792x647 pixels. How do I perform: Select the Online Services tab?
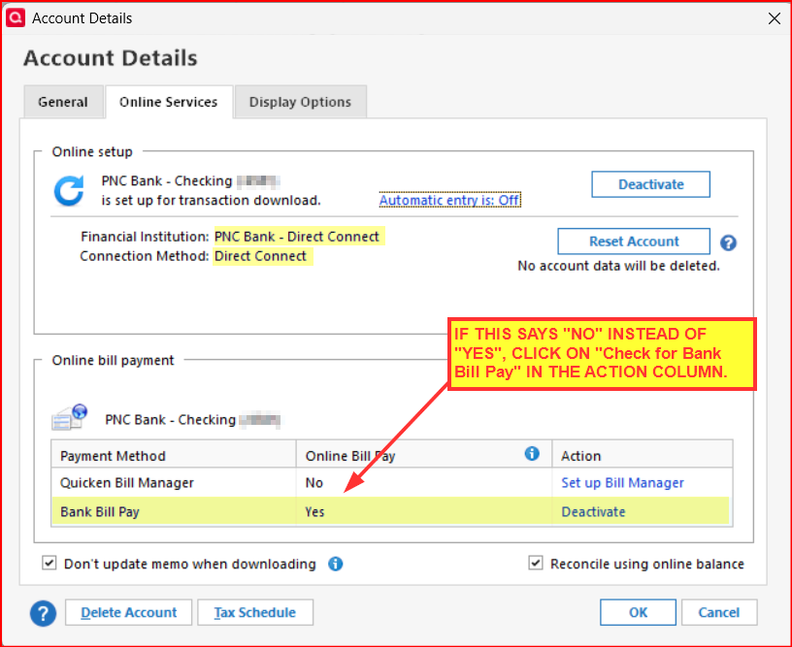tap(169, 102)
